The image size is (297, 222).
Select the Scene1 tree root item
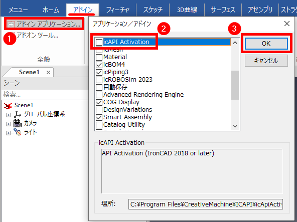(x=24, y=105)
